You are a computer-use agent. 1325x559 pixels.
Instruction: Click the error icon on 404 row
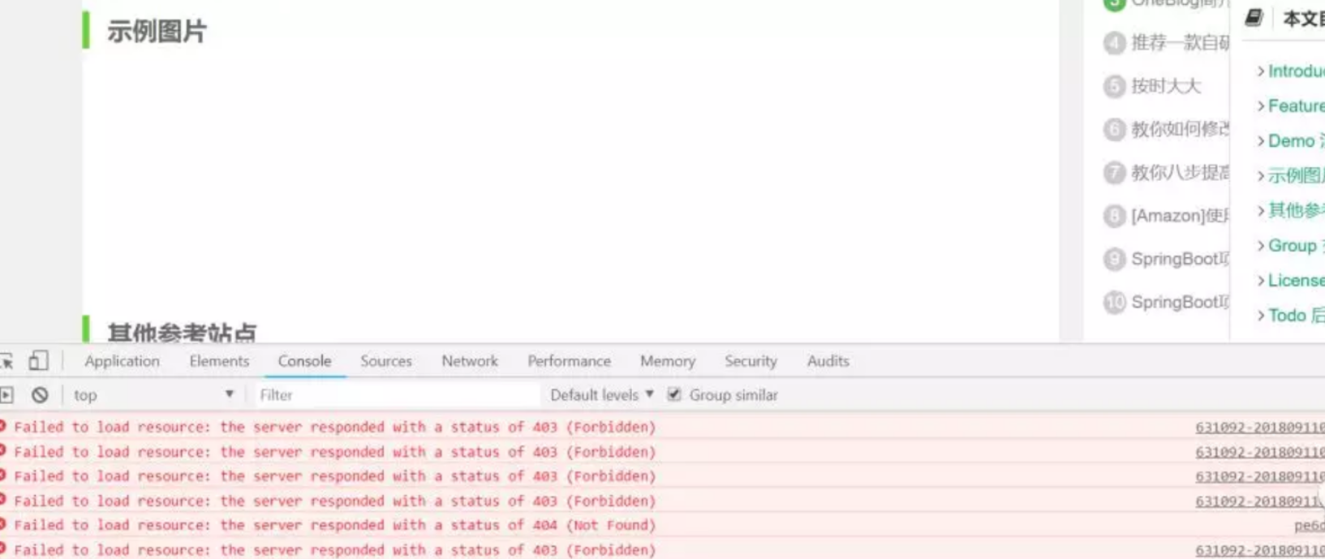coord(3,525)
